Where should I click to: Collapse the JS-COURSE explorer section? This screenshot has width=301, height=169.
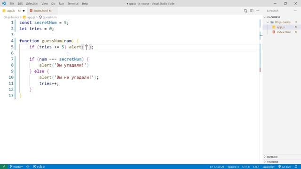(265, 17)
